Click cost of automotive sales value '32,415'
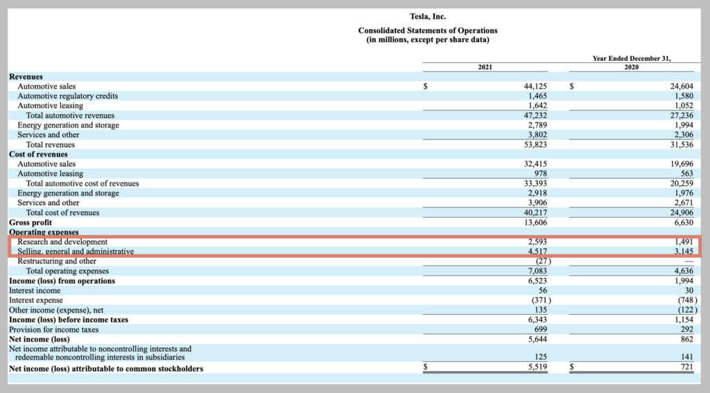 click(535, 164)
